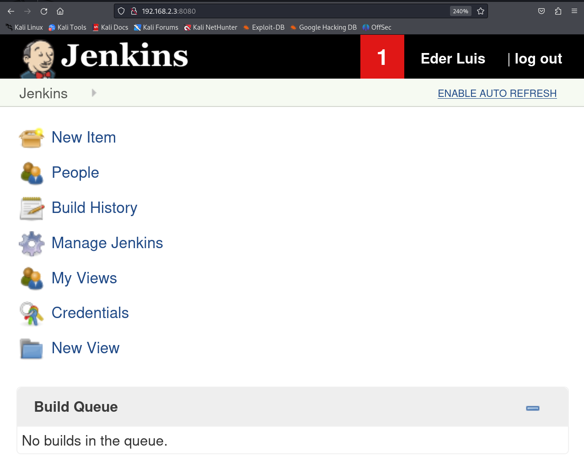Toggle ENABLE AUTO REFRESH link
The height and width of the screenshot is (457, 584).
497,93
